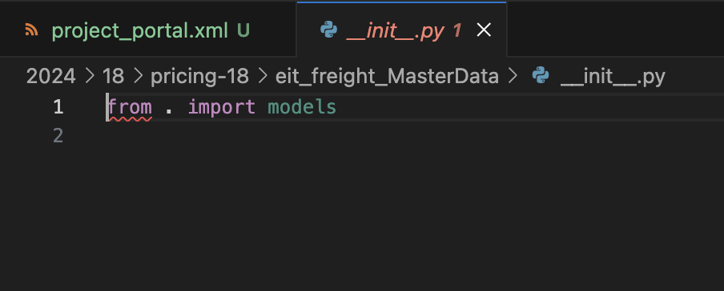This screenshot has height=291, width=724.
Task: Close the __init__.py editor tab
Action: 484,30
